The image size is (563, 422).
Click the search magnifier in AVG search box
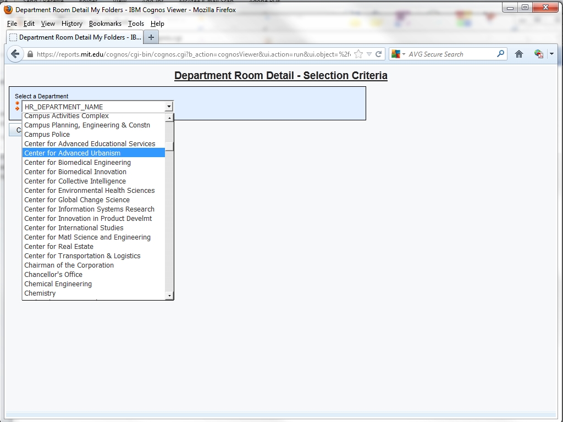coord(500,54)
